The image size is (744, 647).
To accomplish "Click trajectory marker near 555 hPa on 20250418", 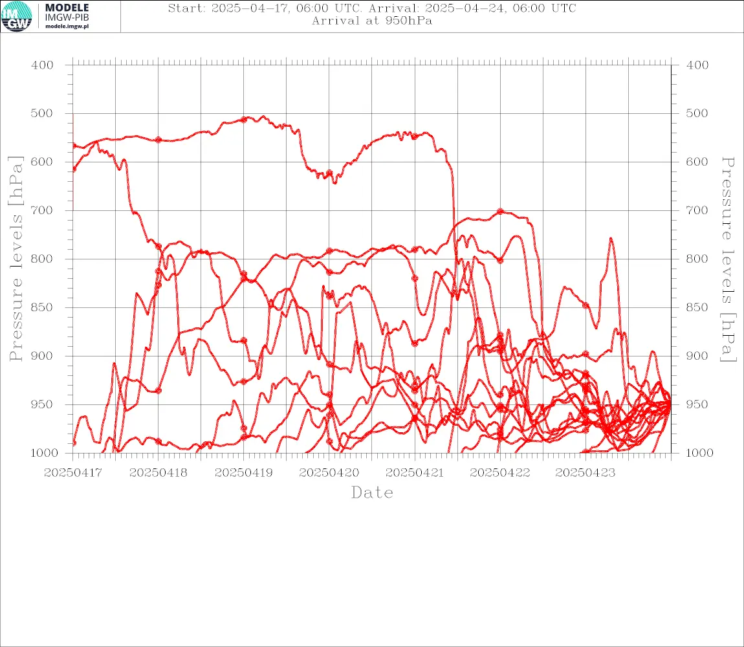I will tap(159, 140).
